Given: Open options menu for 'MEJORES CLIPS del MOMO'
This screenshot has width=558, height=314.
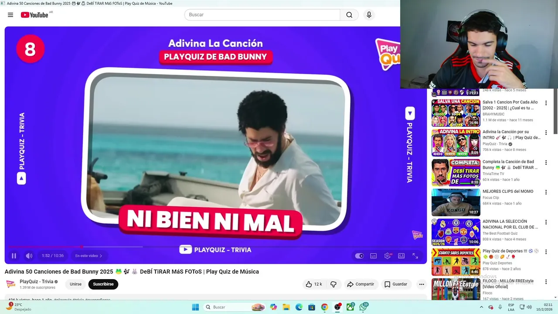Looking at the screenshot, I should pos(546,192).
